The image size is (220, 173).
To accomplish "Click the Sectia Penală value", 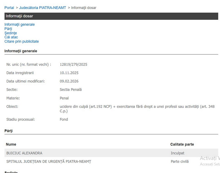I will pos(71,90).
